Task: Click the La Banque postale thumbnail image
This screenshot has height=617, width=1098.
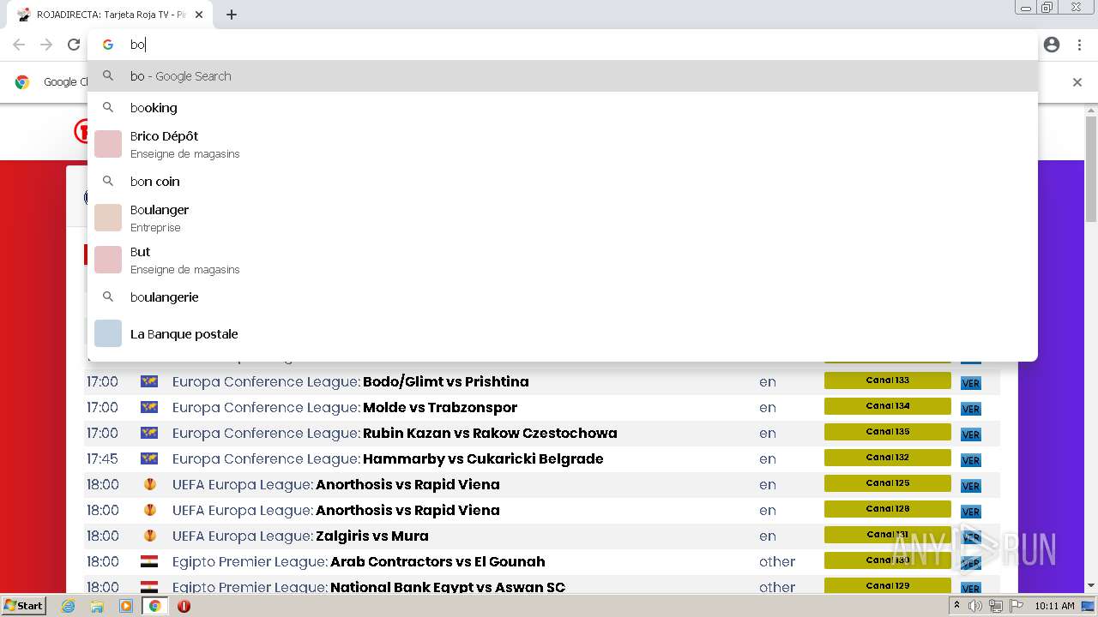Action: [x=108, y=333]
